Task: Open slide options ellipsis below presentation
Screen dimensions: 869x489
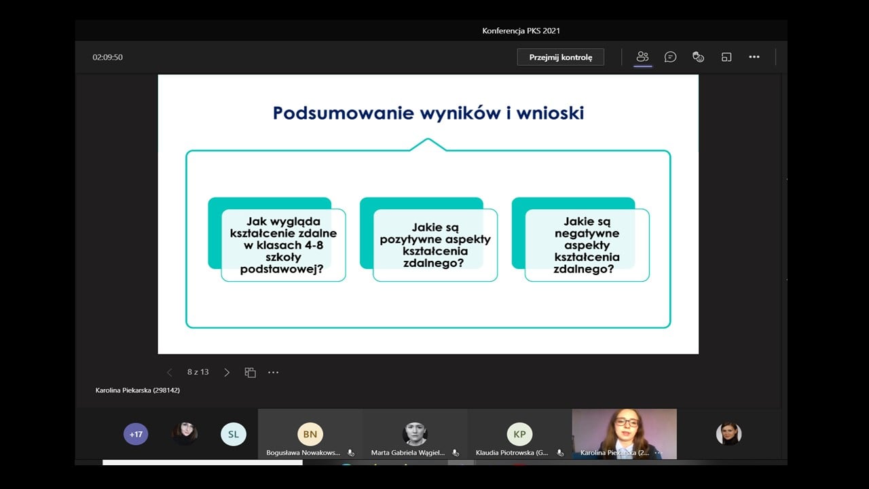Action: click(273, 372)
